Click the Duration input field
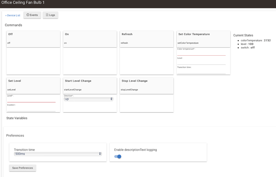Screen dimensions: 276x177 31,109
